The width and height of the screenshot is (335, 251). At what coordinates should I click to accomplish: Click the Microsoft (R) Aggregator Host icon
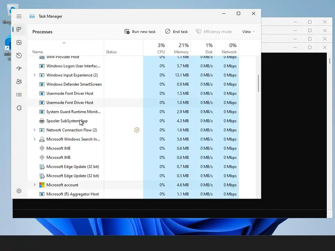coord(42,194)
